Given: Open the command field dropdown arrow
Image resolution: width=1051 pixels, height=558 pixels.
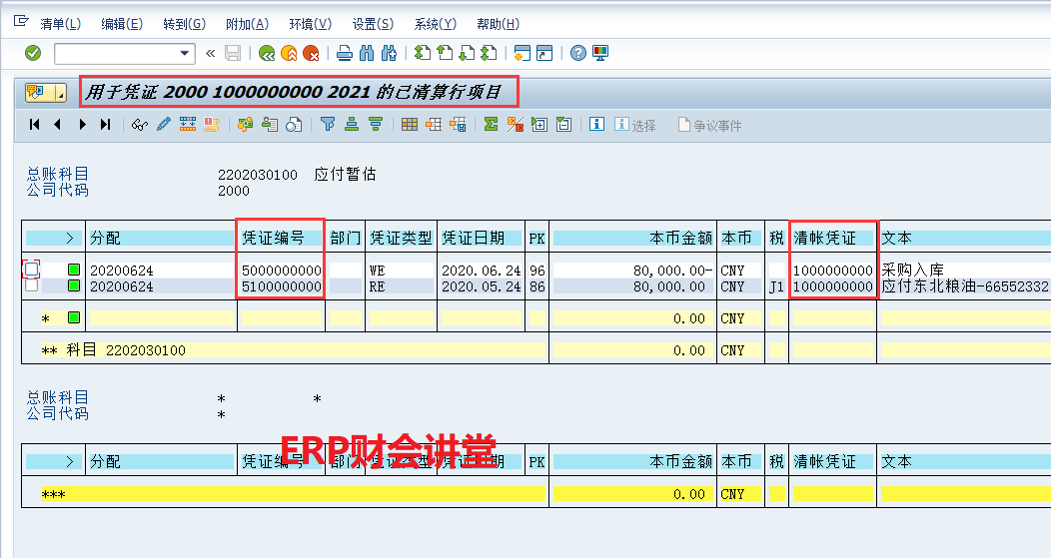Looking at the screenshot, I should (185, 53).
